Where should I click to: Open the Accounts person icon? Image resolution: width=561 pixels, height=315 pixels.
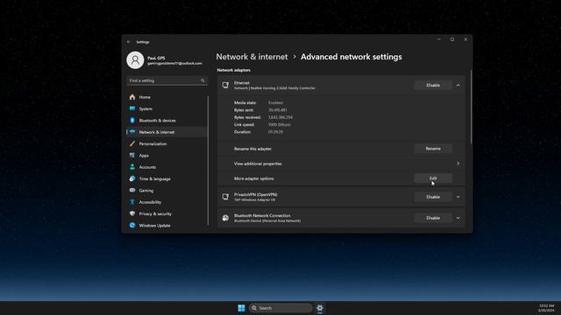[132, 167]
